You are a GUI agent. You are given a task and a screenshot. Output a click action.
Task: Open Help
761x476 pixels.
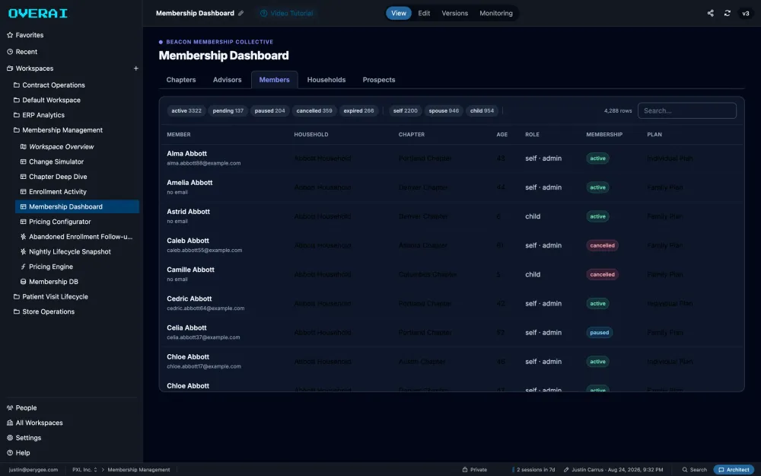pyautogui.click(x=18, y=453)
